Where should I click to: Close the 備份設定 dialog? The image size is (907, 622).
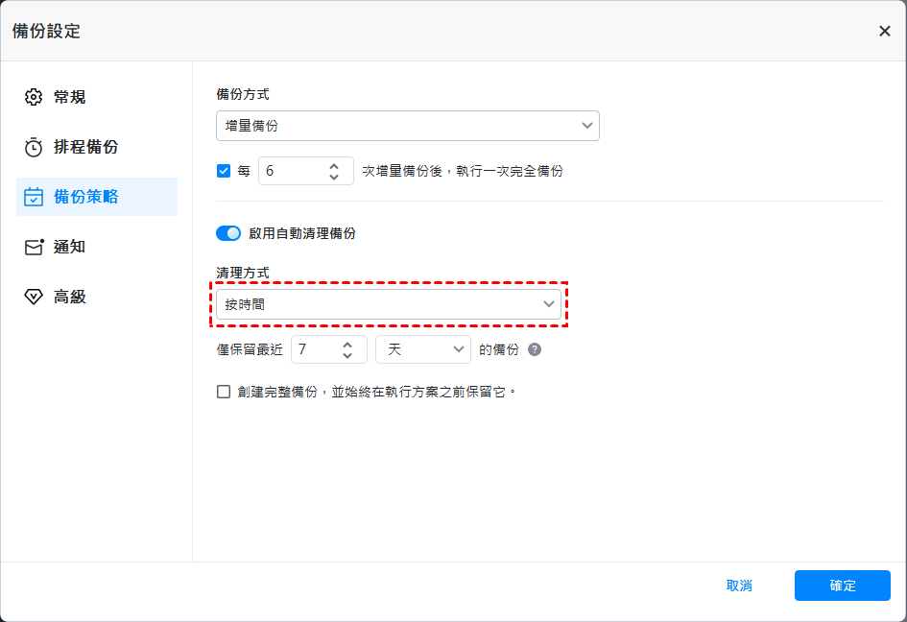[x=884, y=31]
